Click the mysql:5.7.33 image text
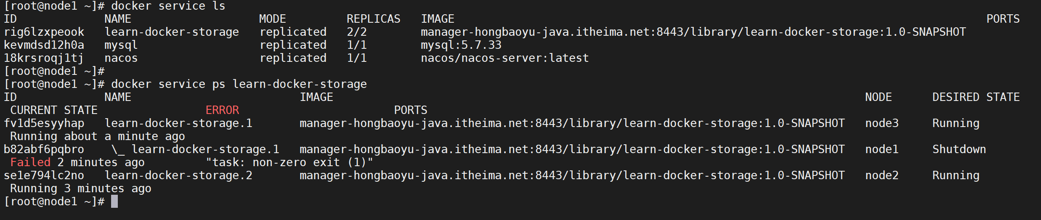Image resolution: width=1041 pixels, height=220 pixels. [461, 45]
